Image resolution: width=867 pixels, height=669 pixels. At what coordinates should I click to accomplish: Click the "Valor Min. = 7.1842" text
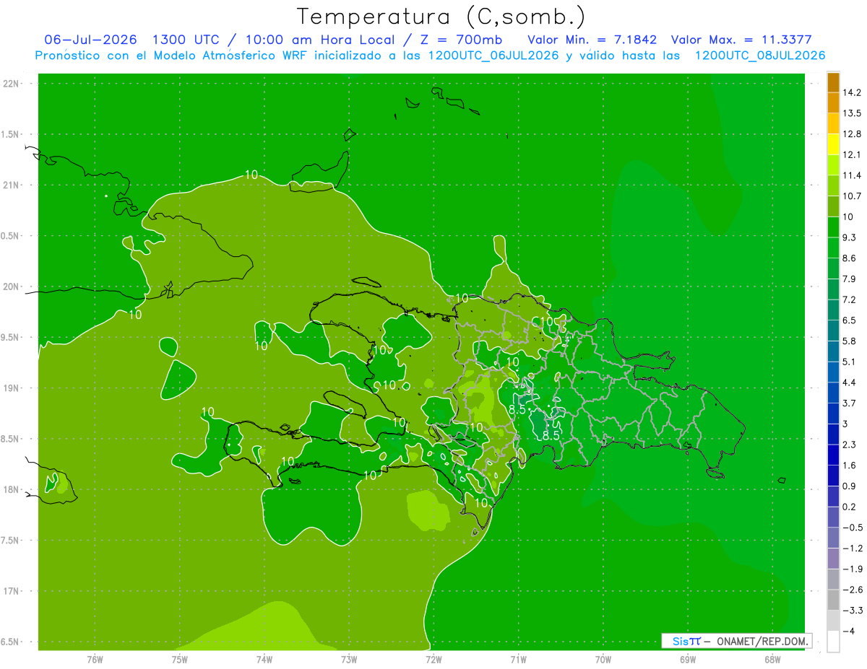point(592,40)
